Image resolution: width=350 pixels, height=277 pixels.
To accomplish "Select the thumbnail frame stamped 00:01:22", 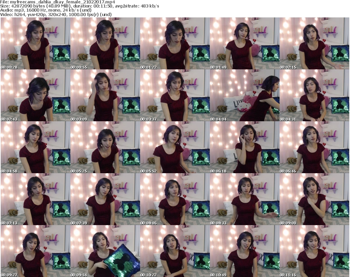I will click(175, 43).
